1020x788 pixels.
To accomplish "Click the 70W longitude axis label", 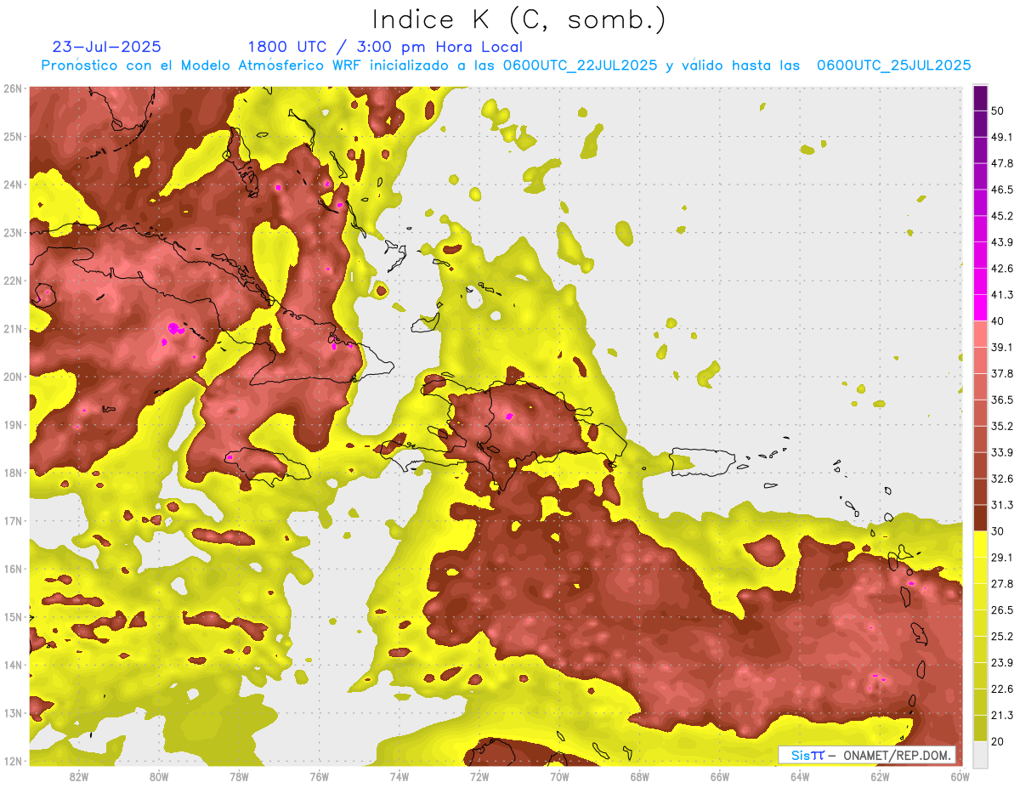I will click(x=559, y=777).
